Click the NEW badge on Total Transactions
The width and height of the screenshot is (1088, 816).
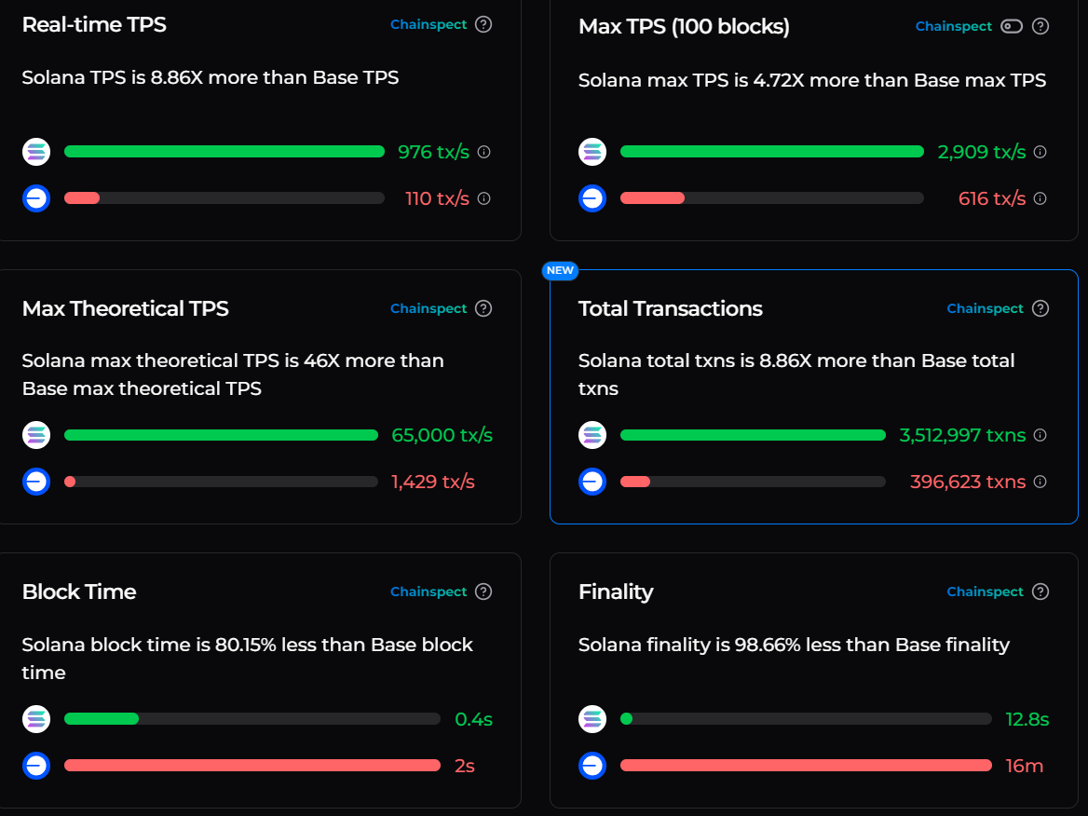click(560, 270)
